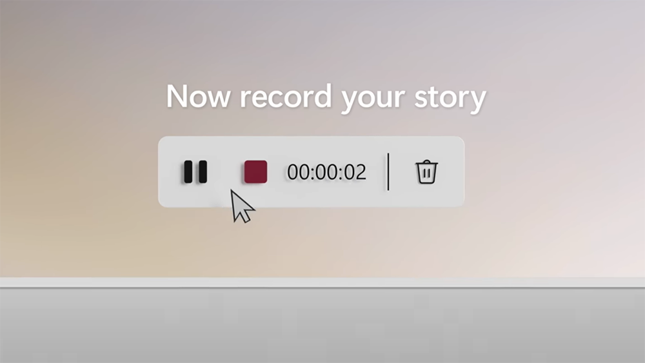This screenshot has width=645, height=363.
Task: Click the first colon in the timer
Action: pyautogui.click(x=312, y=173)
